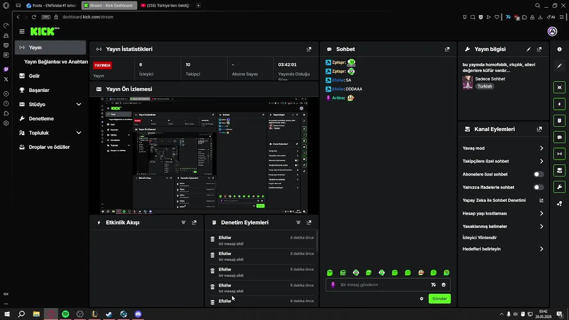Pop out the Yayın bilgisi panel
This screenshot has width=569, height=320.
(x=539, y=49)
